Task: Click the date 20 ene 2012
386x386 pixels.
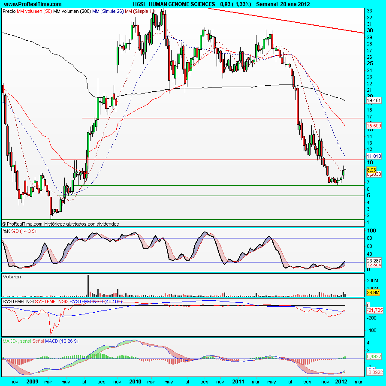Action: pyautogui.click(x=295, y=4)
